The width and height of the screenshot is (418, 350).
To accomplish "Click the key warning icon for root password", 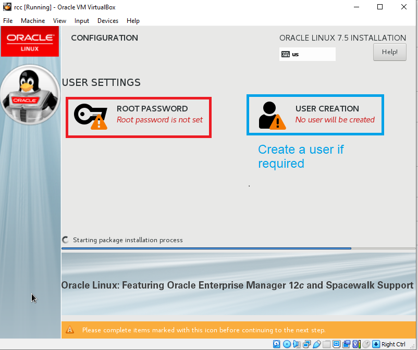I will tap(91, 117).
